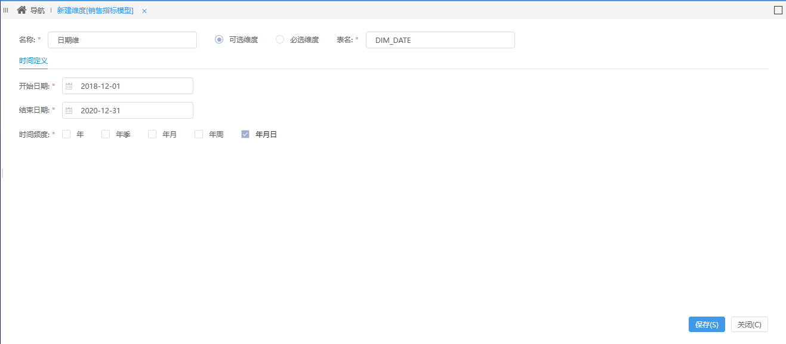Check the 年季 frequency checkbox
The height and width of the screenshot is (344, 786).
106,134
